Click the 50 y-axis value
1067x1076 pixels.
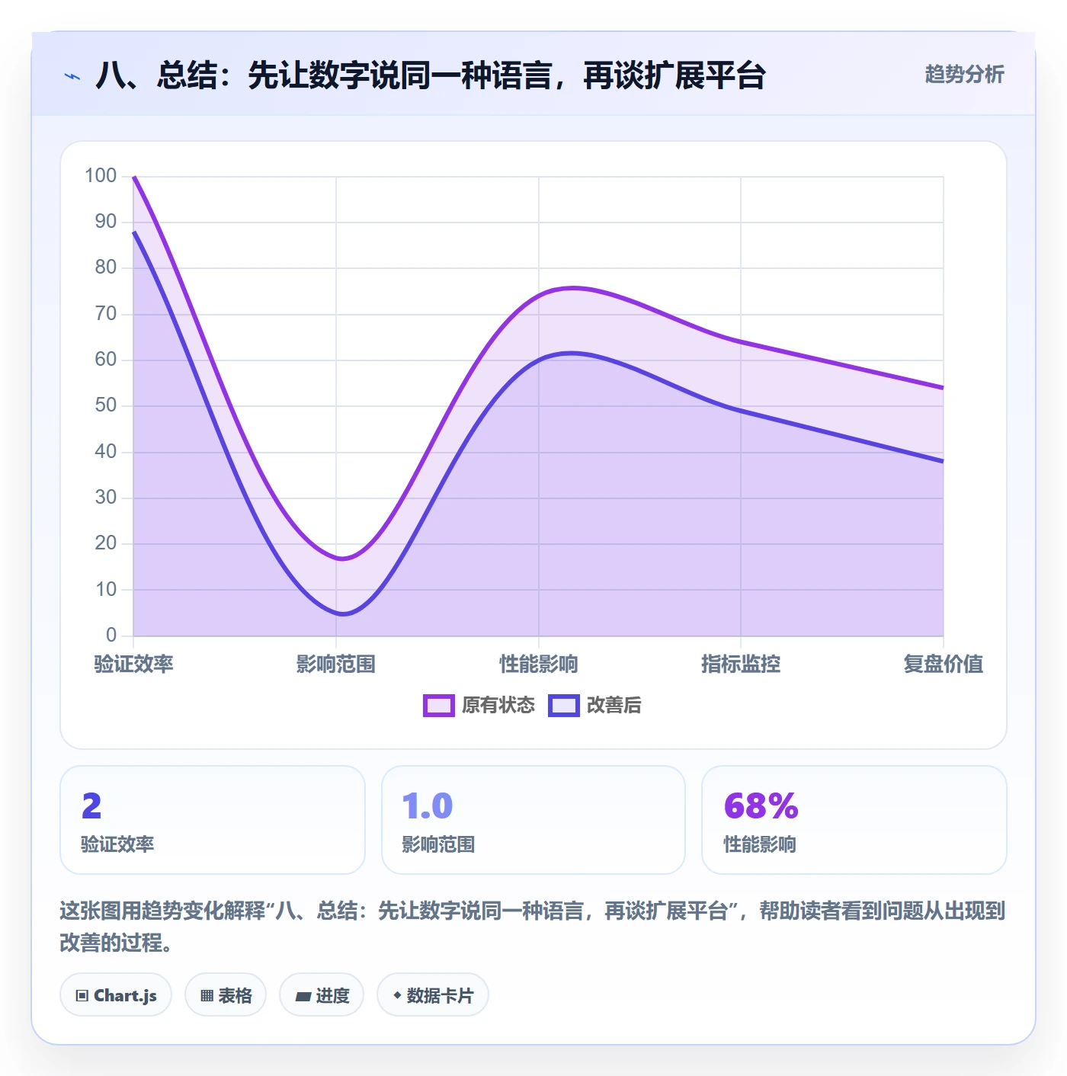106,405
